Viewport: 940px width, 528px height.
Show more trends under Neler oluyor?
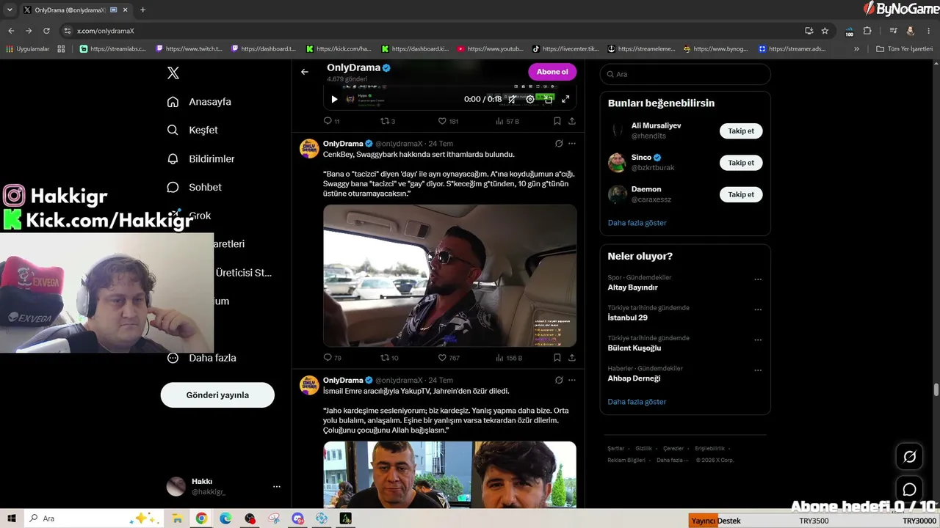pos(637,402)
